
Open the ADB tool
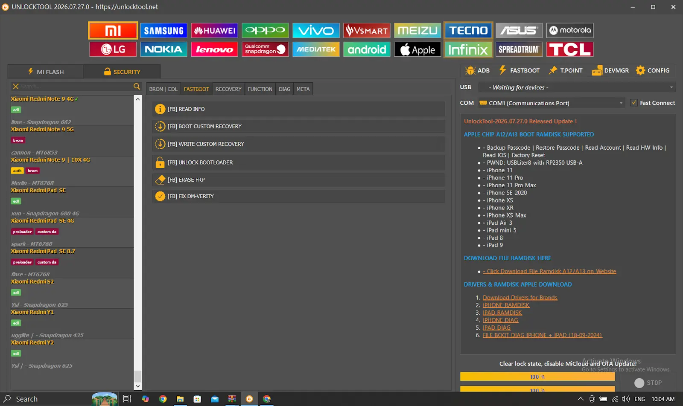478,70
